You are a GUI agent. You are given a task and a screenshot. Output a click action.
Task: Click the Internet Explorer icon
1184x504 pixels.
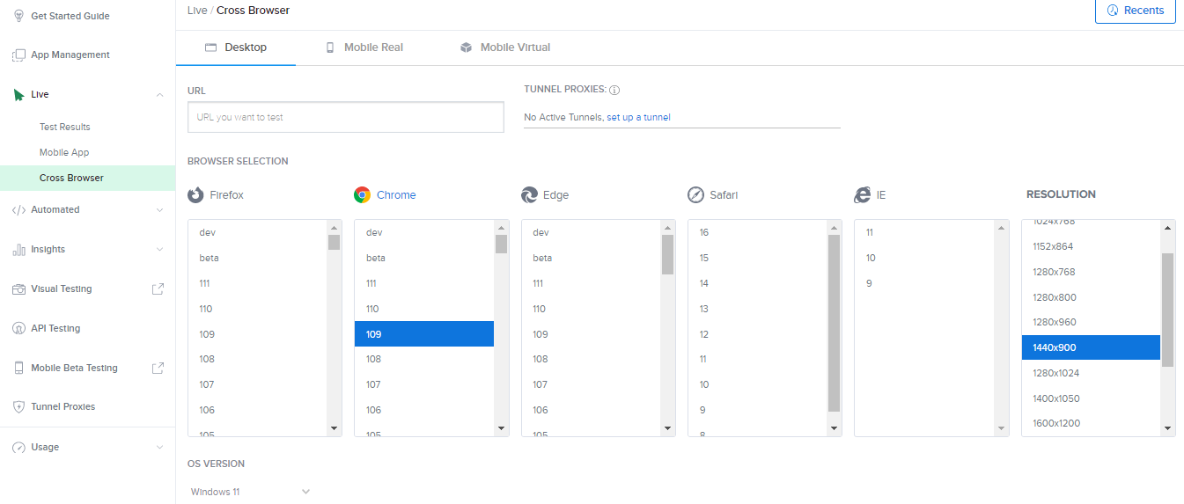click(x=862, y=195)
